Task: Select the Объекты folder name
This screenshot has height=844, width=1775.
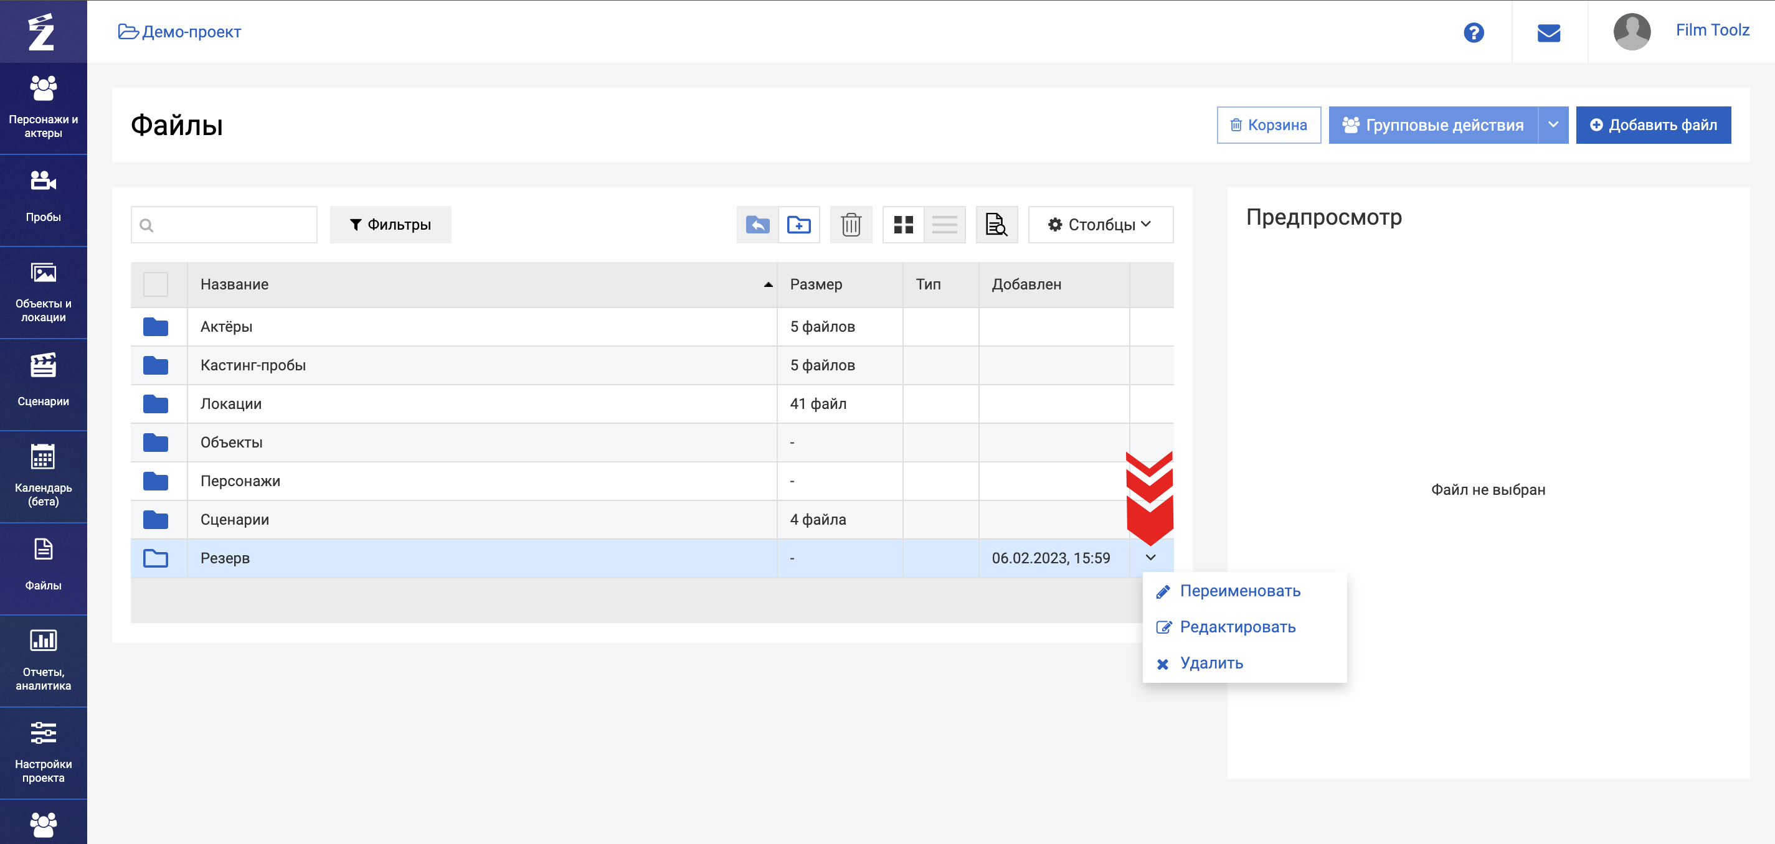Action: click(232, 442)
